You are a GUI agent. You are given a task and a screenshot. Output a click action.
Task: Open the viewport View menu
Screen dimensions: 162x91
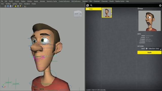(2, 4)
